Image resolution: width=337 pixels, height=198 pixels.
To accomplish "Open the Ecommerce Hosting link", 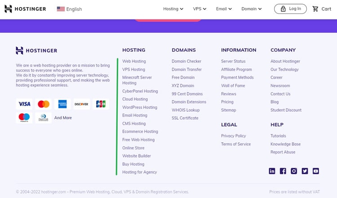I will point(140,131).
